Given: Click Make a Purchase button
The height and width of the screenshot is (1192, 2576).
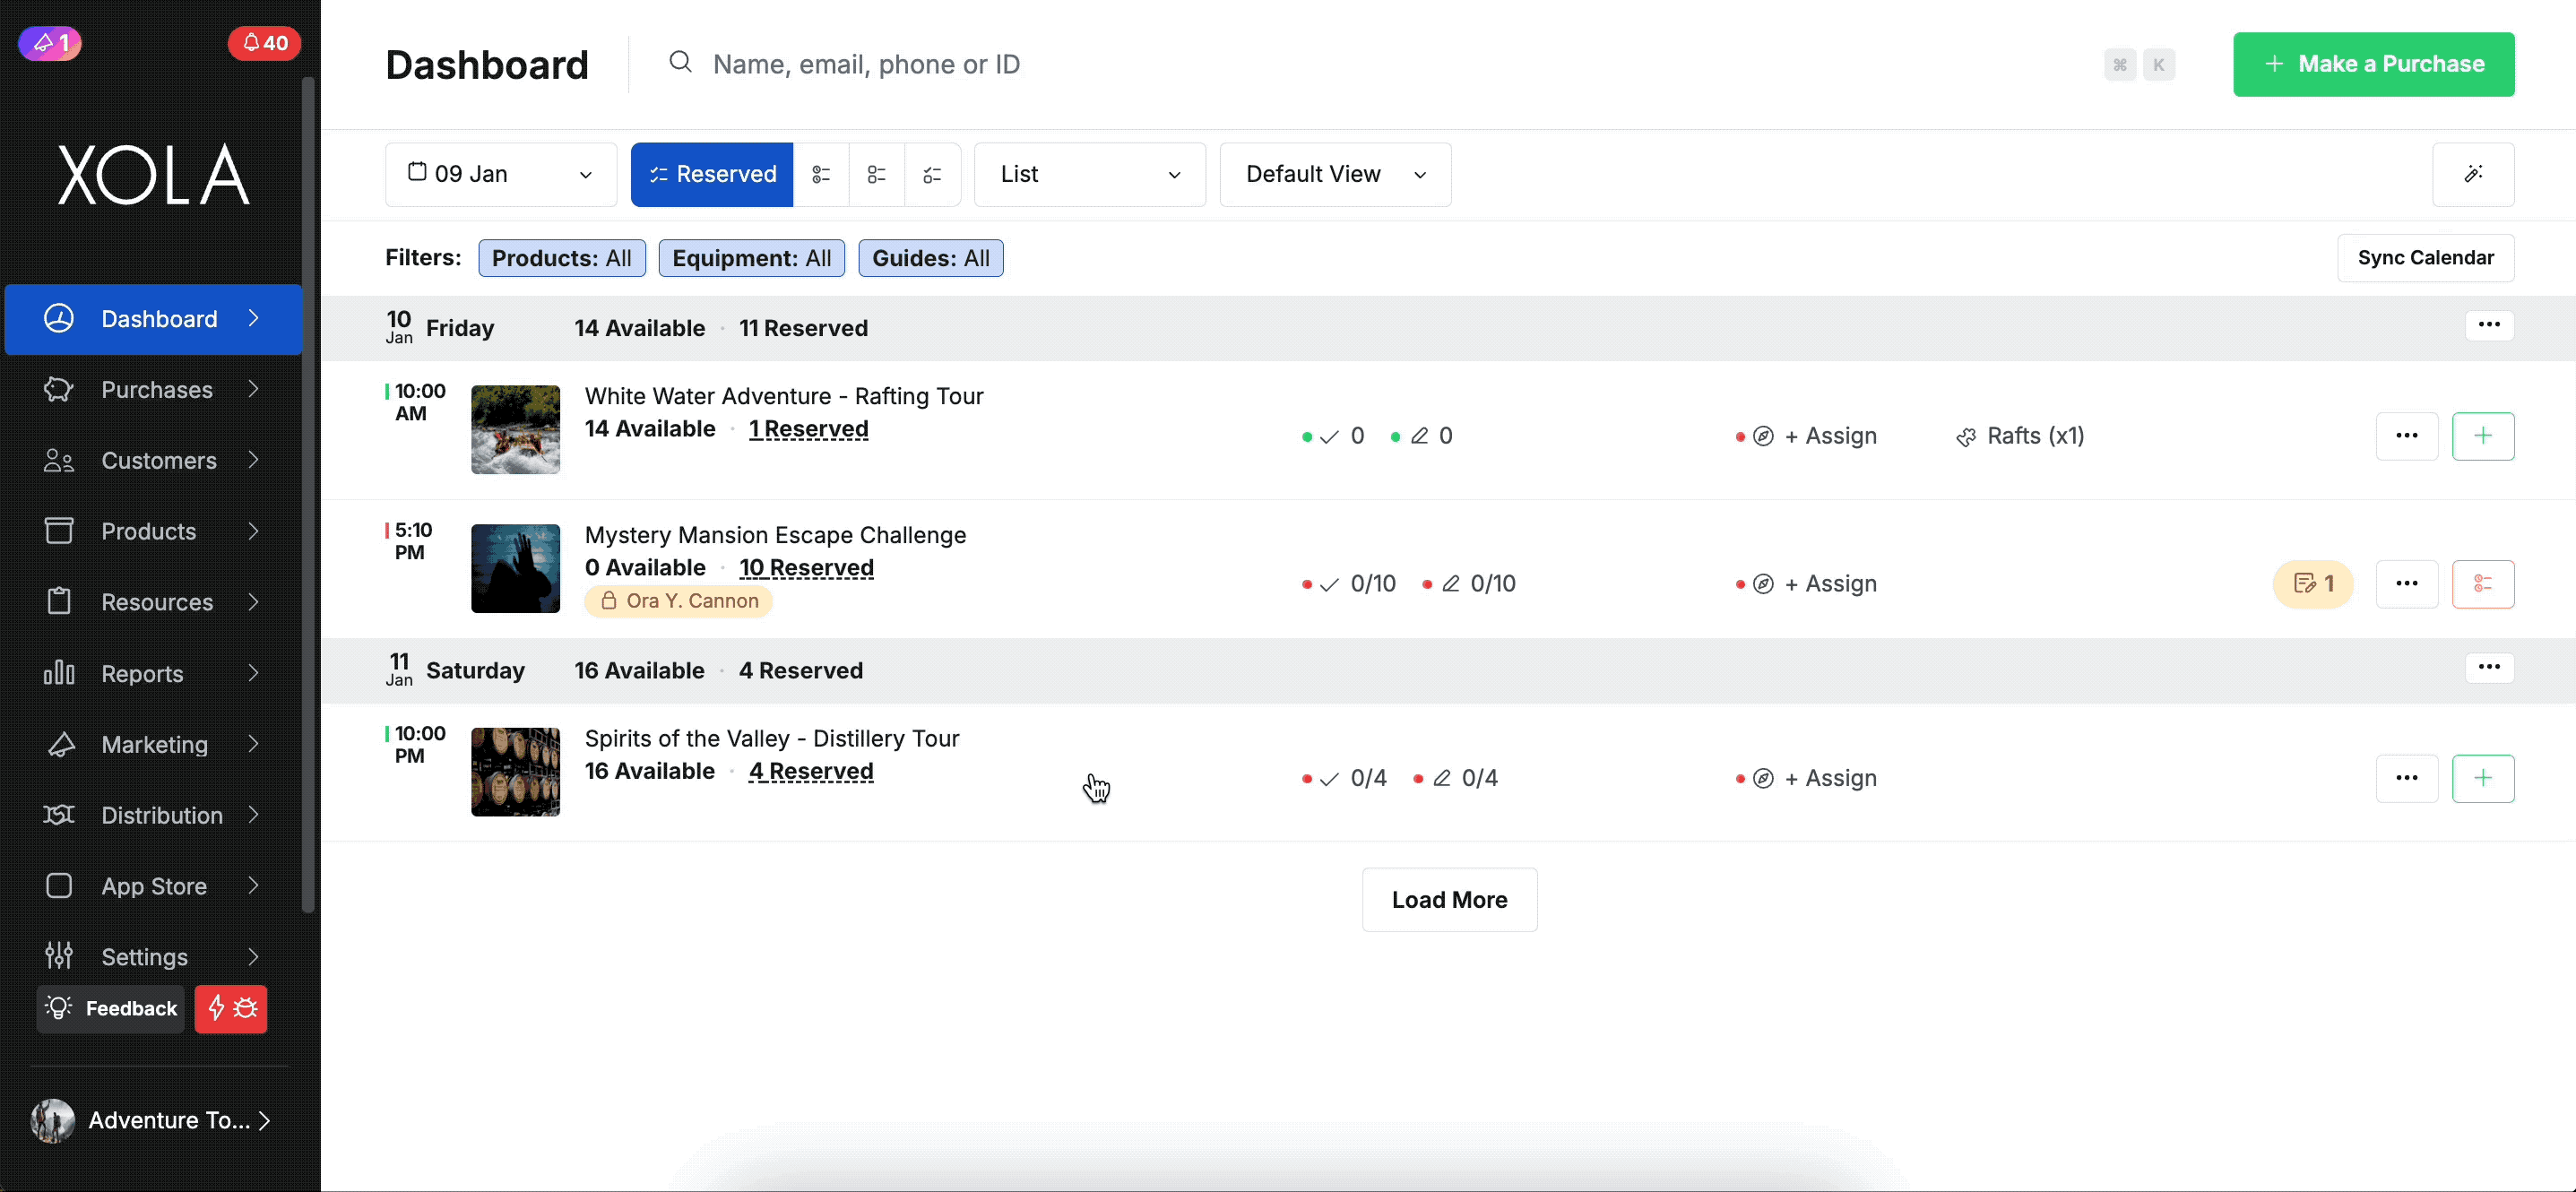Looking at the screenshot, I should click(2373, 64).
